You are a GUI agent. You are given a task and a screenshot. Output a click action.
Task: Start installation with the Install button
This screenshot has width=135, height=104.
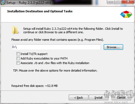point(98,98)
